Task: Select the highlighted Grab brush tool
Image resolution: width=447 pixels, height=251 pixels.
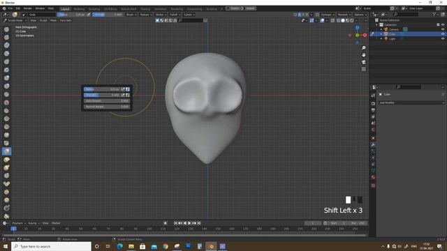Action: tap(6, 151)
